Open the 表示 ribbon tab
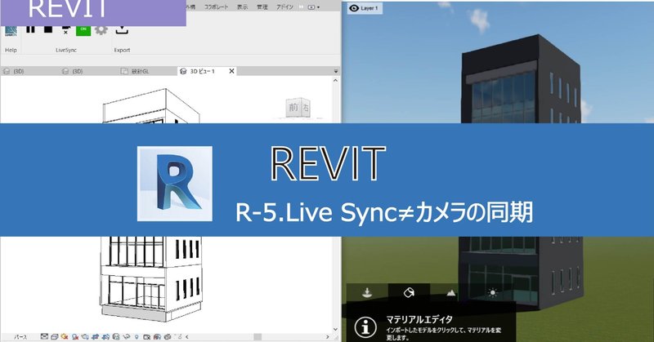The height and width of the screenshot is (342, 654). tap(242, 7)
